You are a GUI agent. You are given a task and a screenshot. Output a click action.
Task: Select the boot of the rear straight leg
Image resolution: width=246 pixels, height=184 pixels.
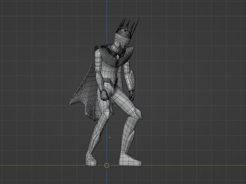click(x=91, y=160)
